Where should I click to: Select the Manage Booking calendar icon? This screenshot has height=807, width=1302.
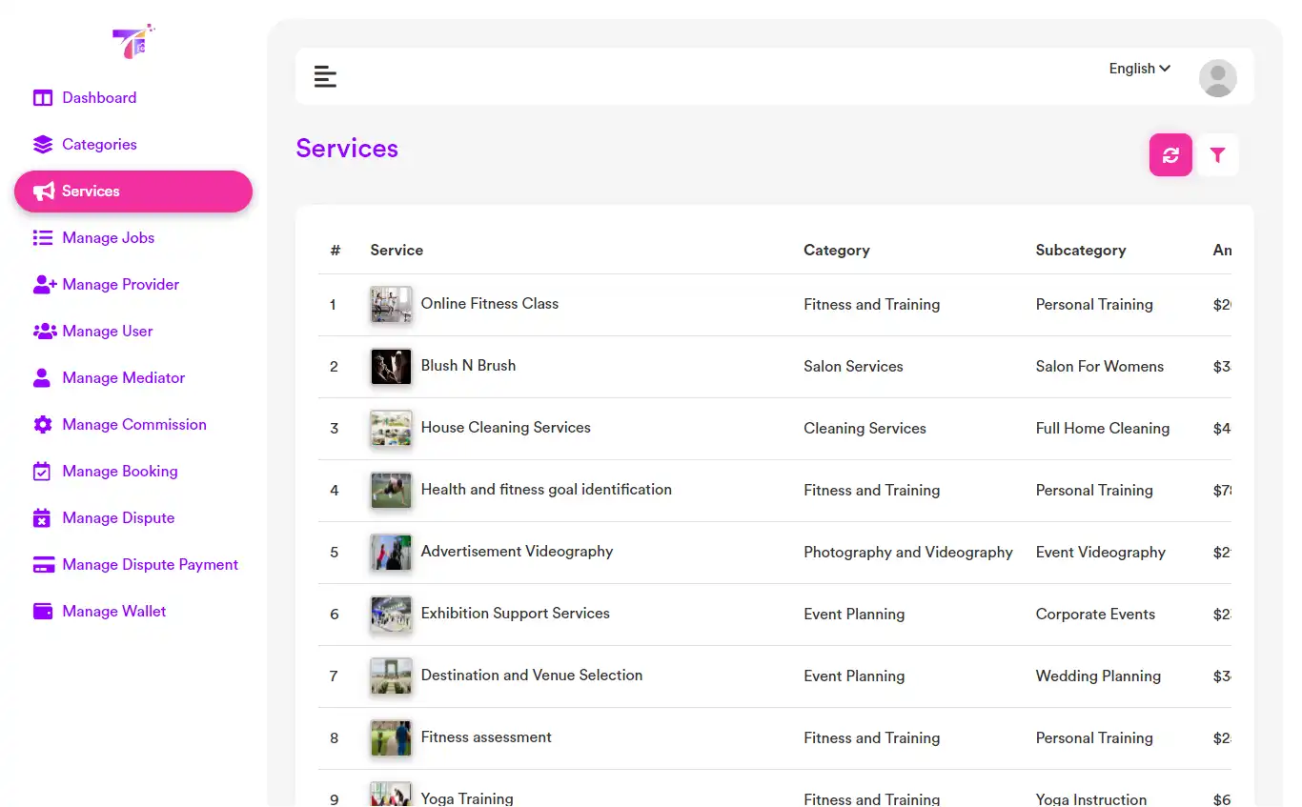[x=43, y=471]
